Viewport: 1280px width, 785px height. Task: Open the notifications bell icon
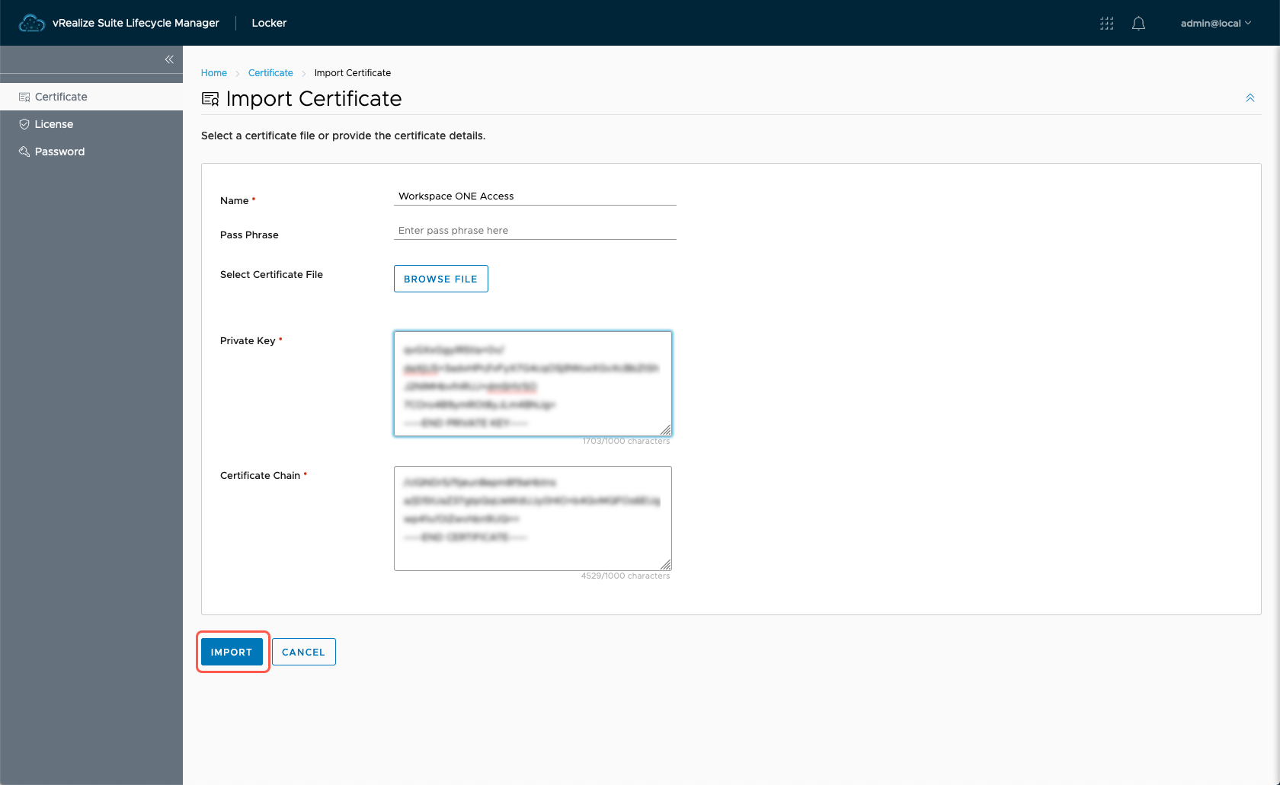point(1138,24)
